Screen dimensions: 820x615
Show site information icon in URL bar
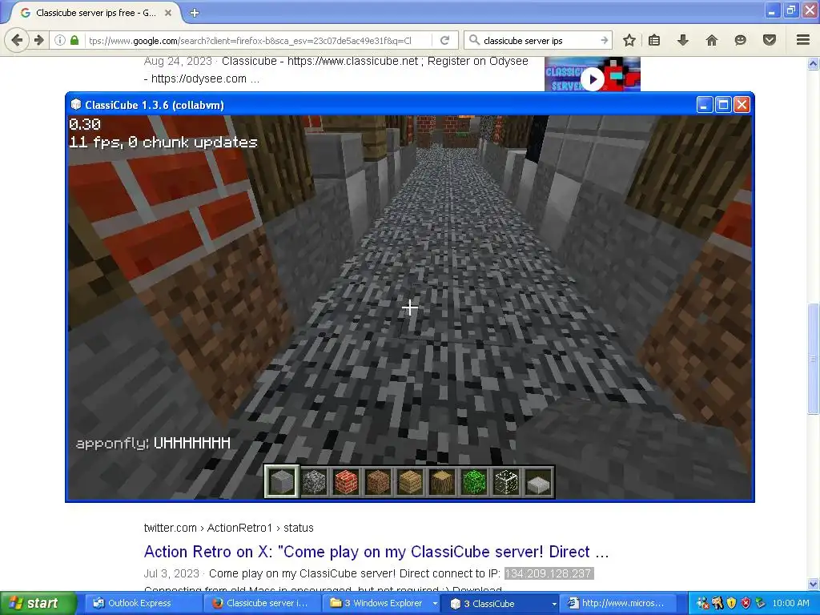point(59,40)
